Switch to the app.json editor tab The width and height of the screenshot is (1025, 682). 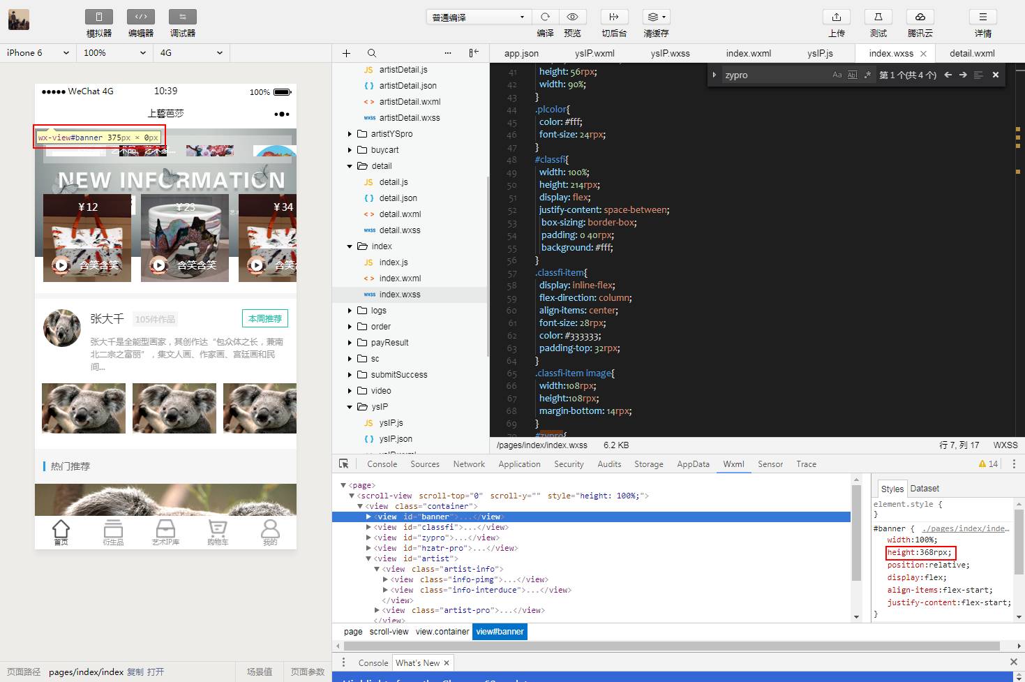(x=521, y=54)
